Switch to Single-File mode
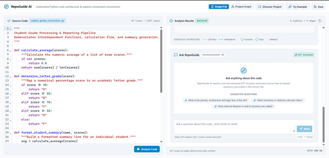This screenshot has width=329, height=158. pos(219,7)
